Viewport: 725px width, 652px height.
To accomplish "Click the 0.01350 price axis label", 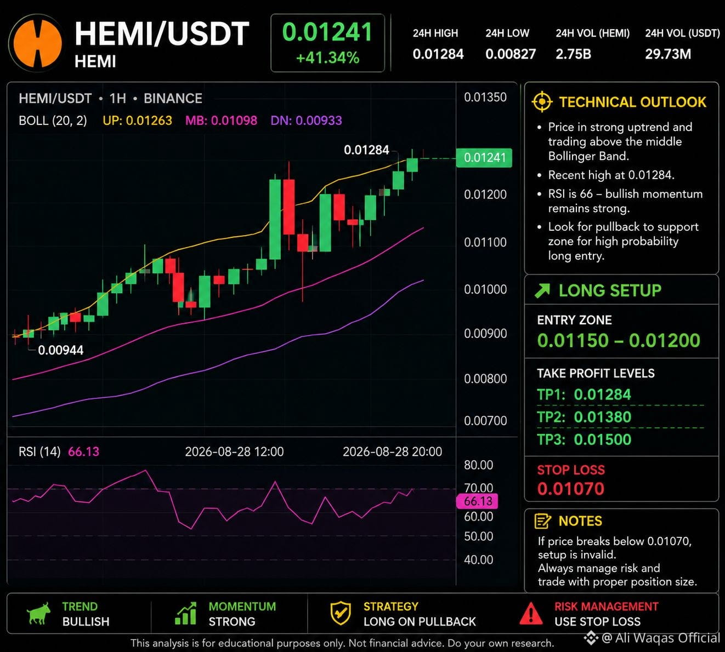I will [x=485, y=98].
